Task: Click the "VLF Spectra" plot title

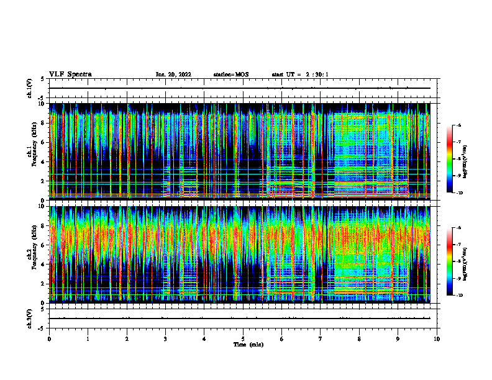Action: pos(70,75)
